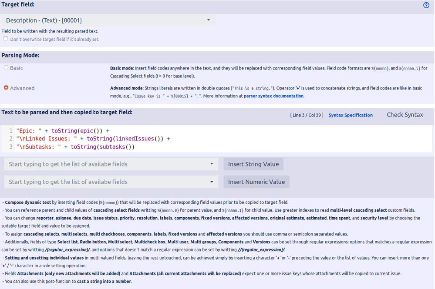Viewport: 435px width, 289px height.
Task: Click line 2 with linkedIssues() expression
Action: (x=93, y=139)
